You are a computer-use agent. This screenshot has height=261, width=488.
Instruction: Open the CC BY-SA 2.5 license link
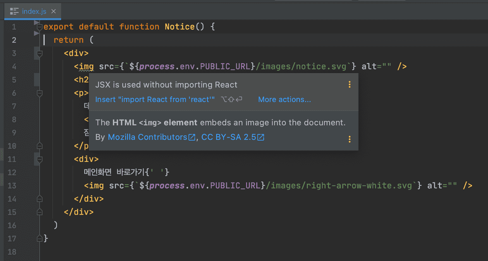click(x=229, y=137)
